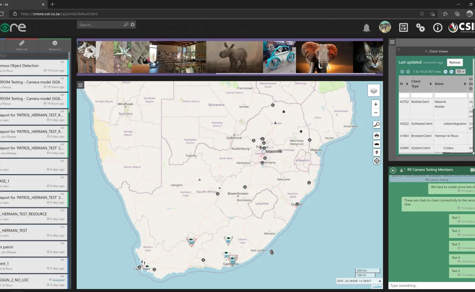The width and height of the screenshot is (475, 292).
Task: Switch to the New Link tab
Action: pos(22,46)
